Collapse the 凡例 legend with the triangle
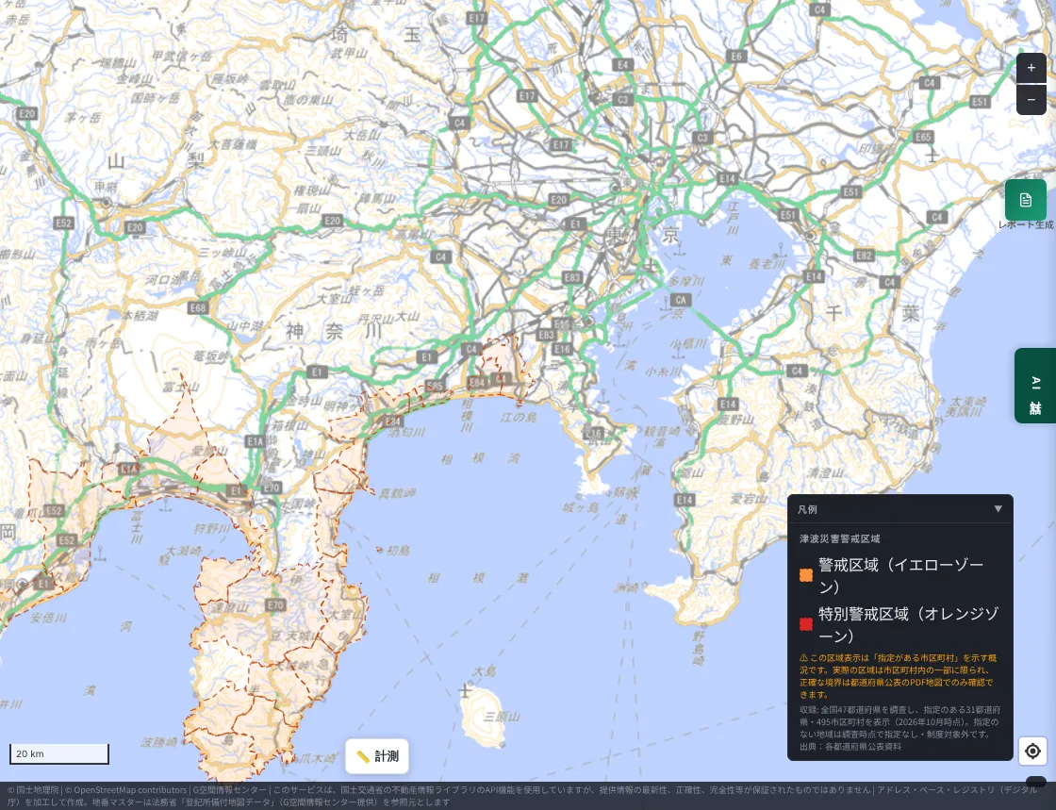 point(998,509)
